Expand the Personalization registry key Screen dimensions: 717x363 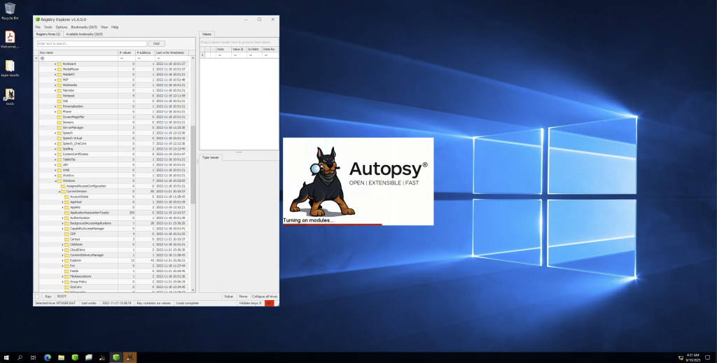click(55, 106)
